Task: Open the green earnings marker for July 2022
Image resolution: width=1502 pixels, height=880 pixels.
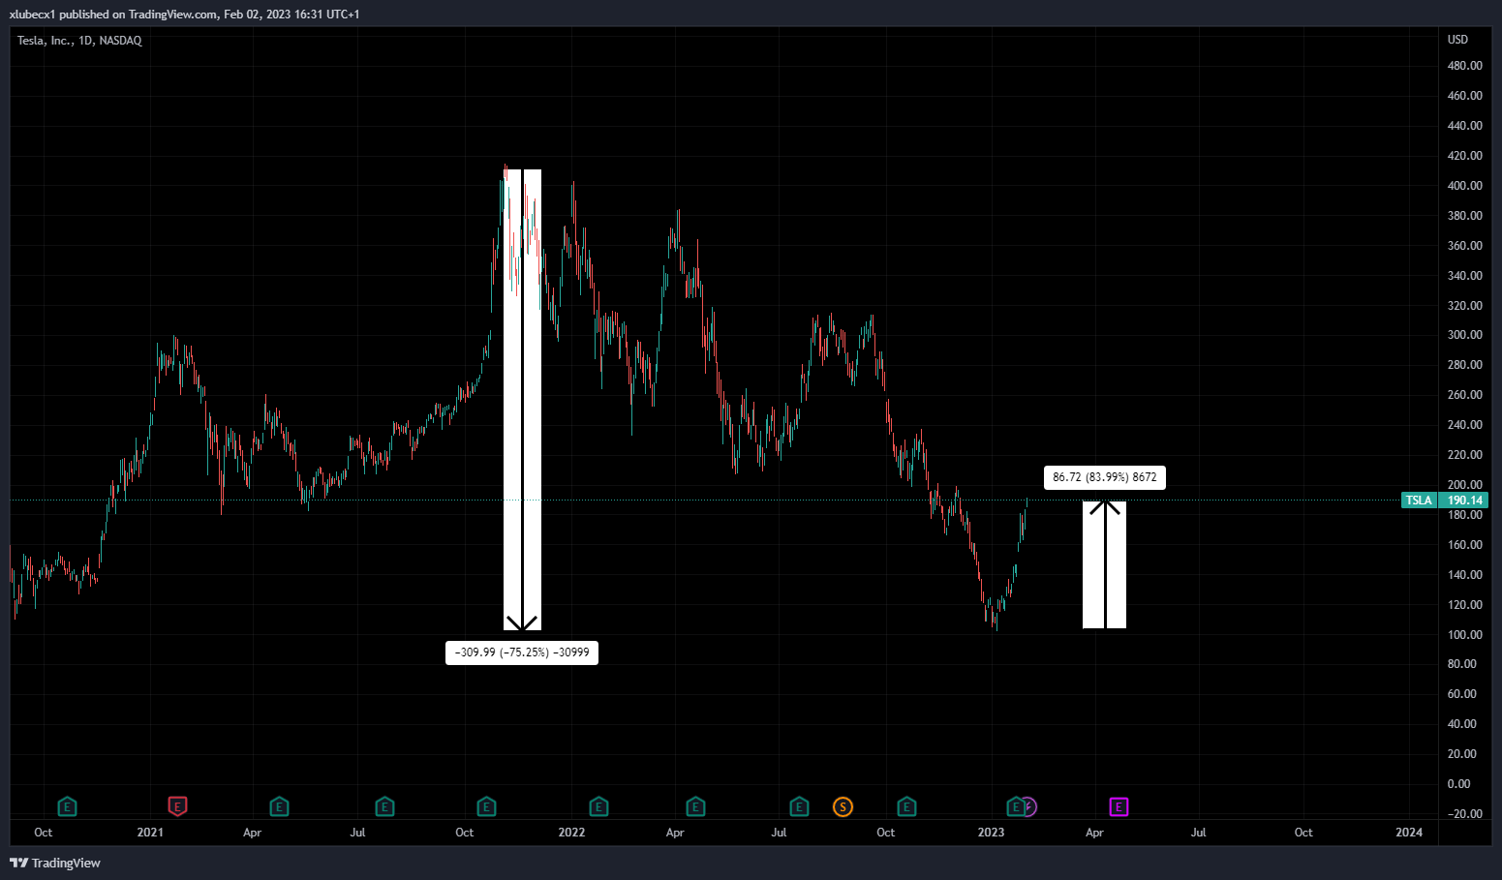Action: [x=799, y=806]
